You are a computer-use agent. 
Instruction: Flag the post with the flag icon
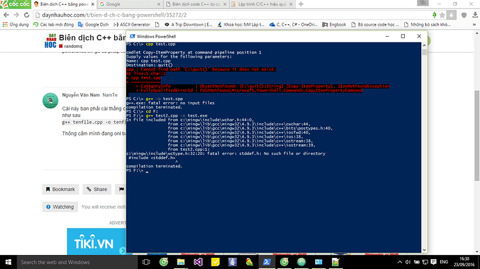121,190
